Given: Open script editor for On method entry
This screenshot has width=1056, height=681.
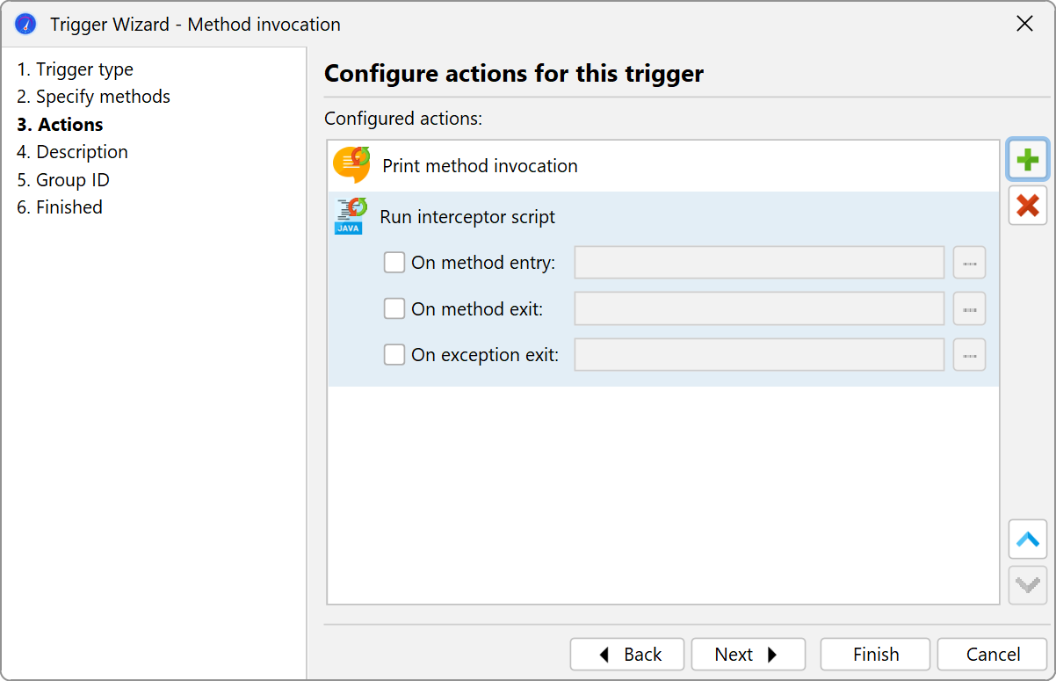Looking at the screenshot, I should click(969, 262).
